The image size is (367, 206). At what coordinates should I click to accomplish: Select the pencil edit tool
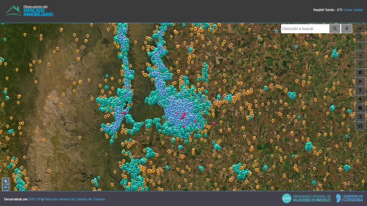point(360,37)
